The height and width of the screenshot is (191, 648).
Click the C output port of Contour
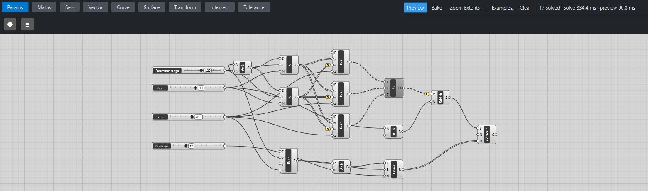(496, 135)
